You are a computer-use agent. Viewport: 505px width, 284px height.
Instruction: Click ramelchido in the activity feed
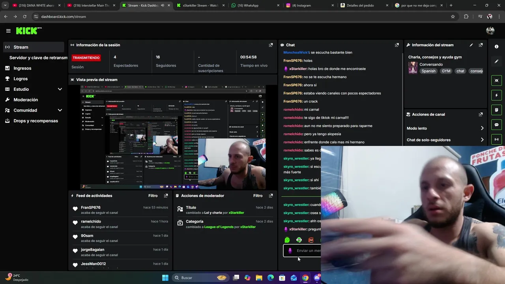tap(91, 222)
